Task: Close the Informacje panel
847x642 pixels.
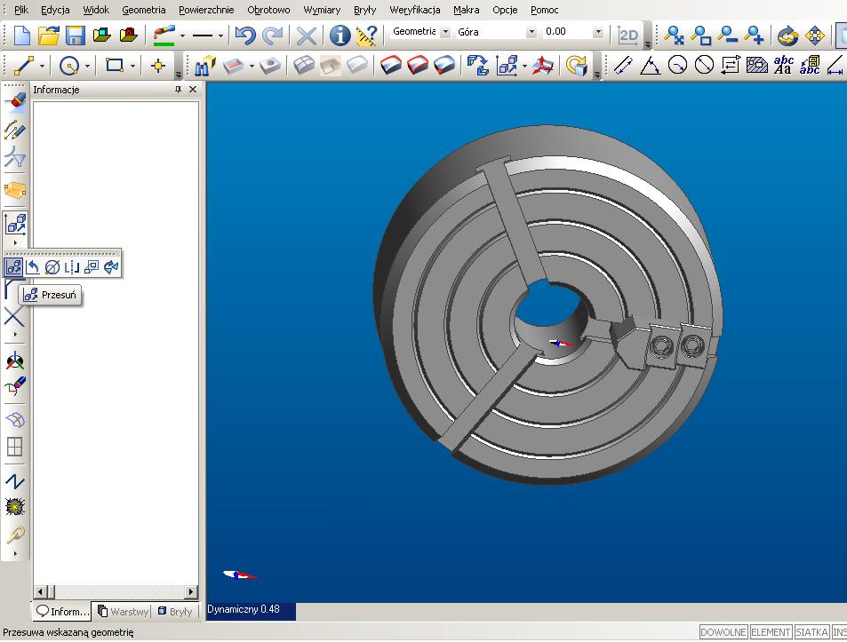Action: point(193,90)
